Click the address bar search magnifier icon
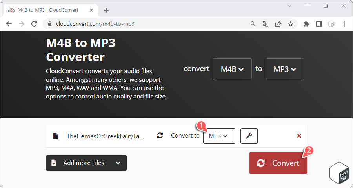 tap(253, 24)
